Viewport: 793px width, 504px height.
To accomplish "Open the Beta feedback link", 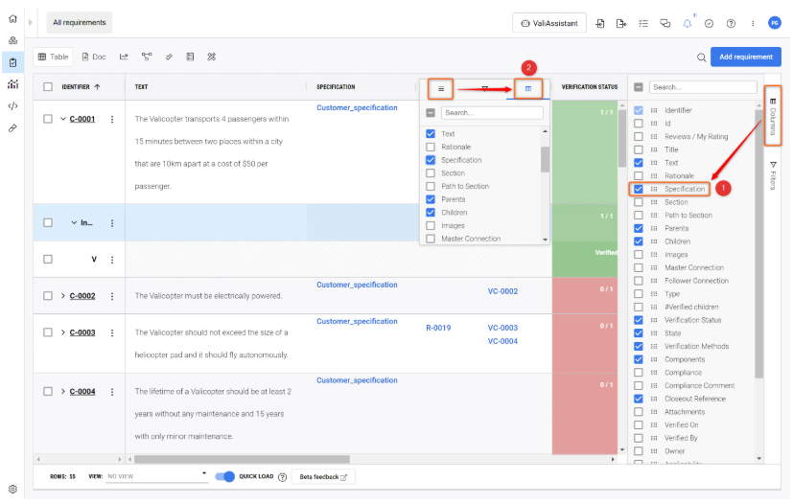I will (x=323, y=477).
